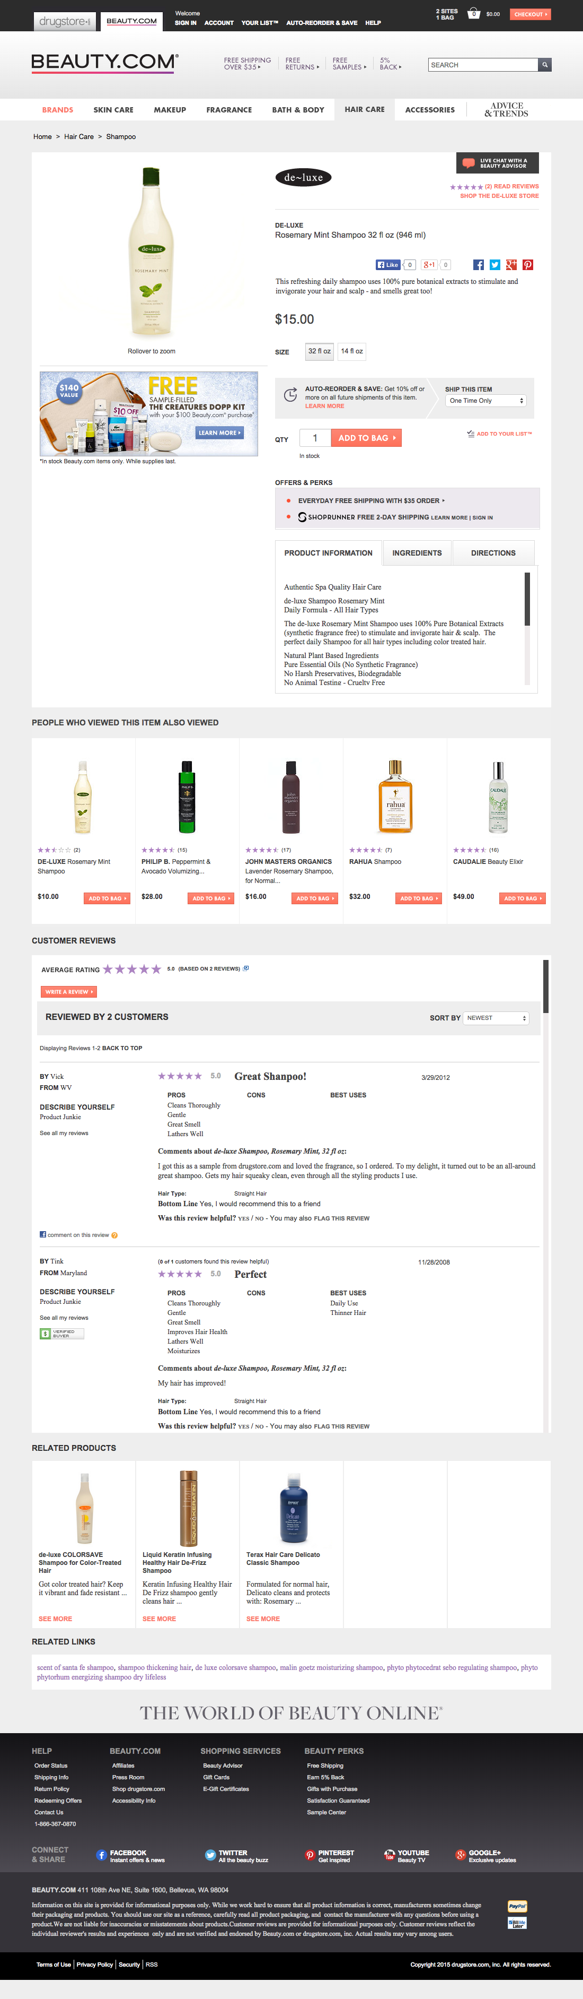Click the quantity input field
Image resolution: width=583 pixels, height=1999 pixels.
[x=315, y=438]
